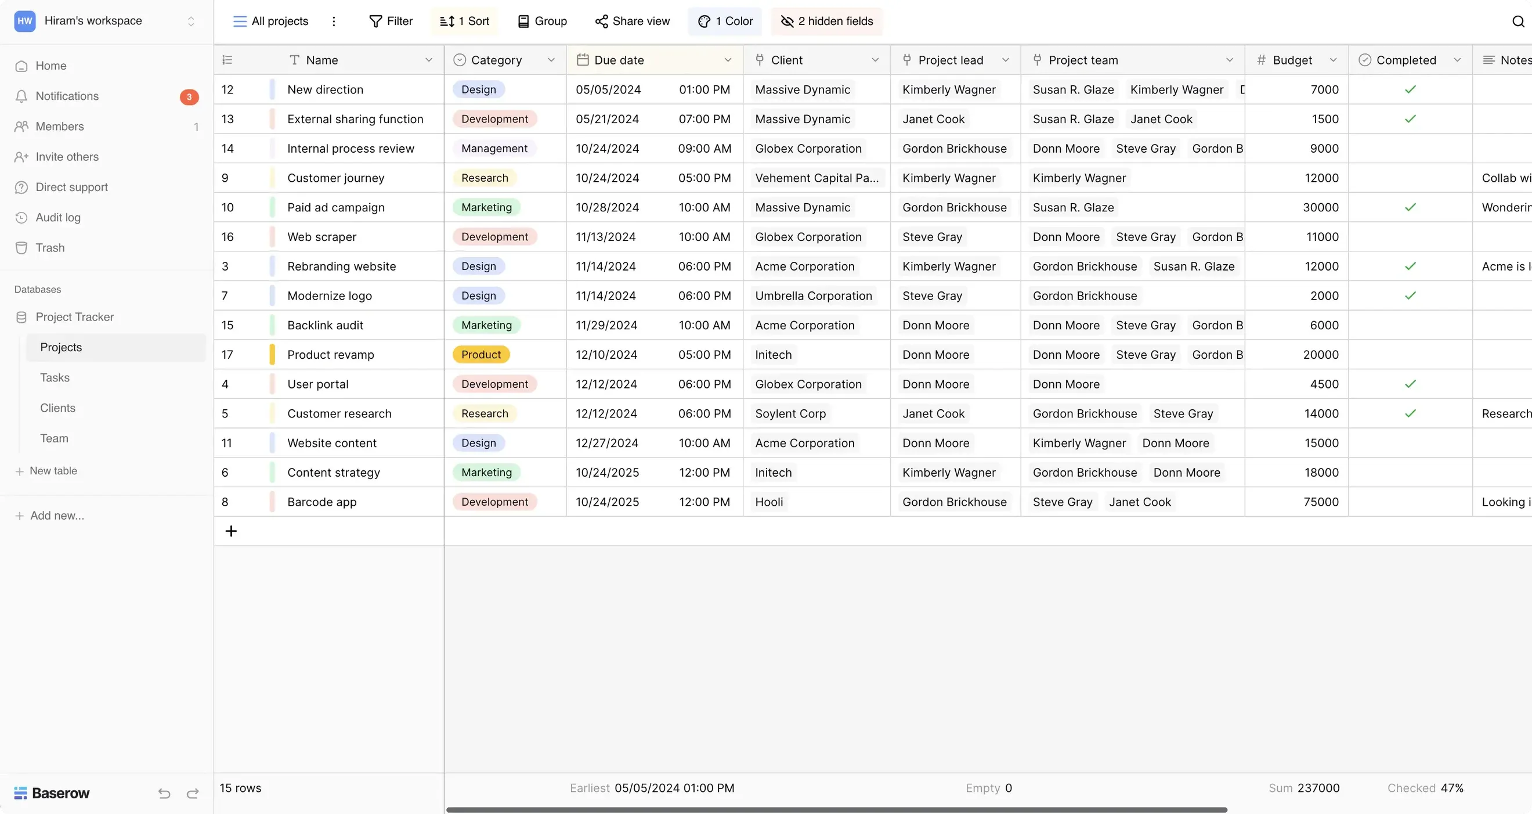
Task: Click the horizontal scrollbar at the bottom
Action: tap(836, 810)
